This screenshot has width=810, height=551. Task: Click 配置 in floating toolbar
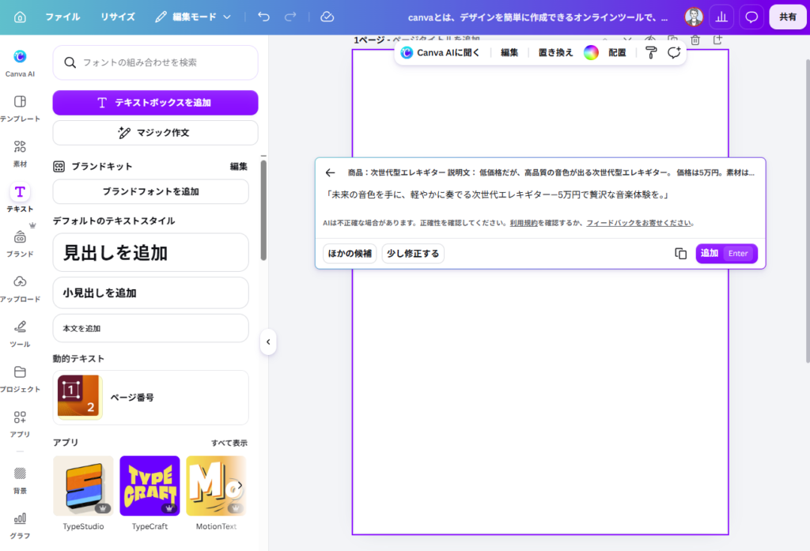[x=617, y=53]
